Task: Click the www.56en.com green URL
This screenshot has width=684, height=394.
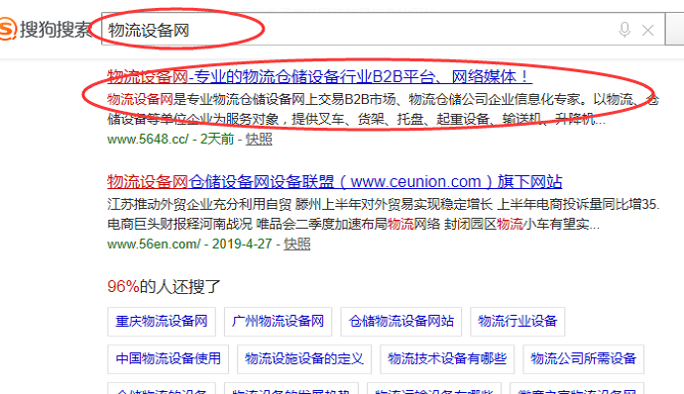Action: point(154,244)
